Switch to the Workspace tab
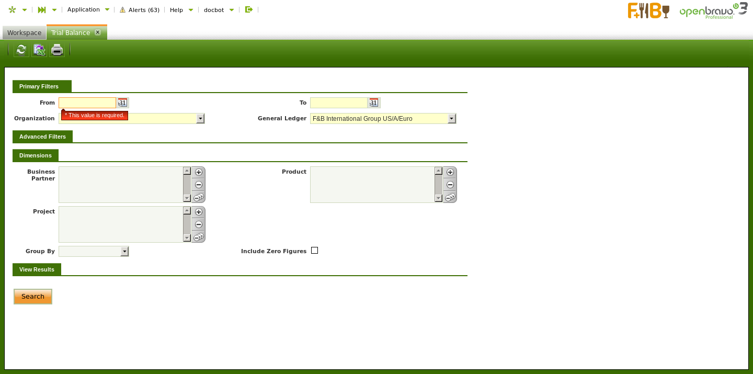This screenshot has width=753, height=374. (x=24, y=33)
